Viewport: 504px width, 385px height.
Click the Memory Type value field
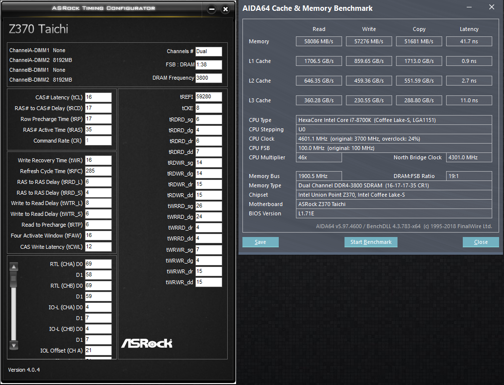394,185
